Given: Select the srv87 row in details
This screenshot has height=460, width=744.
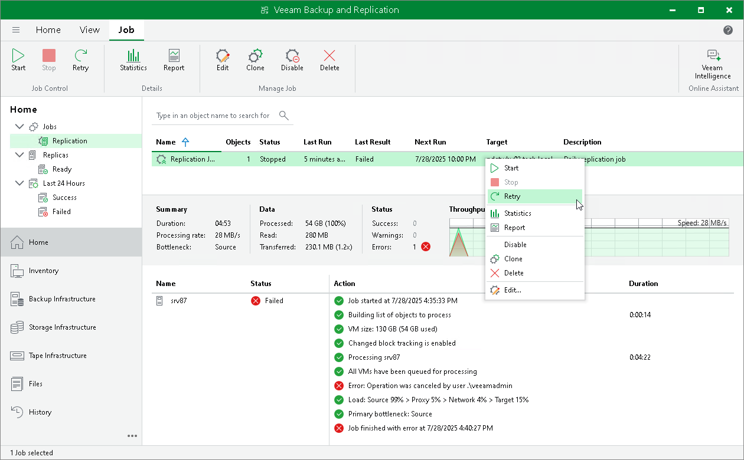Looking at the screenshot, I should [x=240, y=301].
